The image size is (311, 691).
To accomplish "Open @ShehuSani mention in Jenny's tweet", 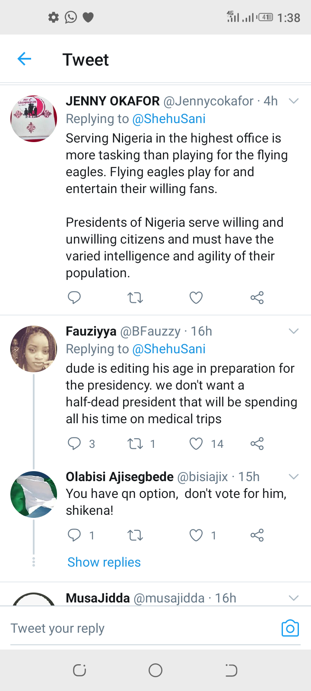I will coord(169,119).
